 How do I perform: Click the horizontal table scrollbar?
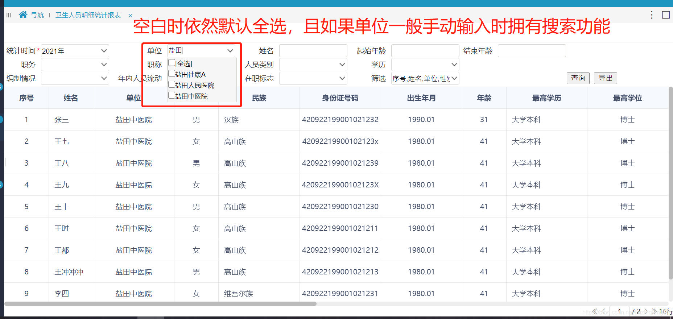coord(160,304)
